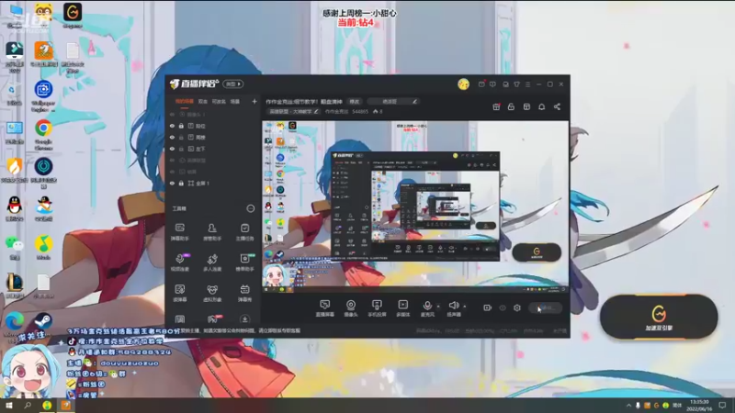Toggle visibility of the 全屏 1 layer
735x413 pixels.
[x=172, y=183]
